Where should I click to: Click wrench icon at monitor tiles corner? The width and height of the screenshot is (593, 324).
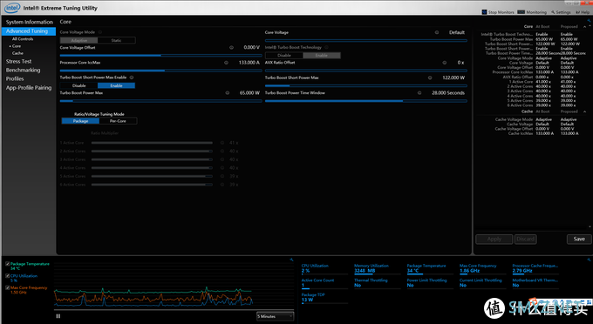coord(589,260)
